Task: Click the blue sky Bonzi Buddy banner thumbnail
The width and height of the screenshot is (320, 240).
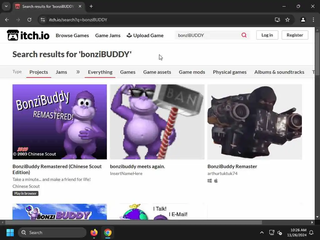Action: [60, 212]
